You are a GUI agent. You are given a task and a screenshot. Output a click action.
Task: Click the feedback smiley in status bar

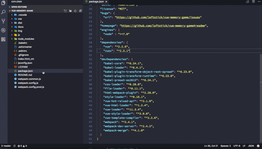pos(258,146)
